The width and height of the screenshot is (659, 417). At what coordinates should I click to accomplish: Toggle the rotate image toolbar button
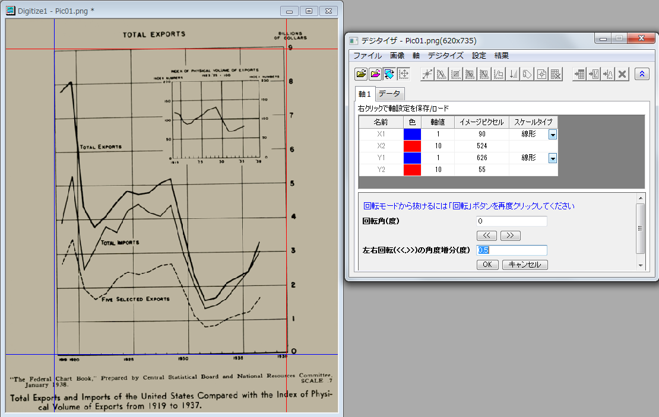tap(389, 74)
